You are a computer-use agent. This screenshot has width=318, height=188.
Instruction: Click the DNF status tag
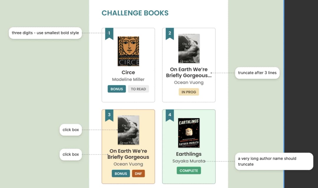138,174
